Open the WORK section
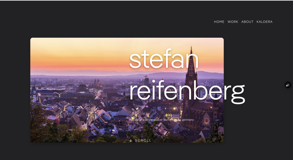 click(x=233, y=22)
